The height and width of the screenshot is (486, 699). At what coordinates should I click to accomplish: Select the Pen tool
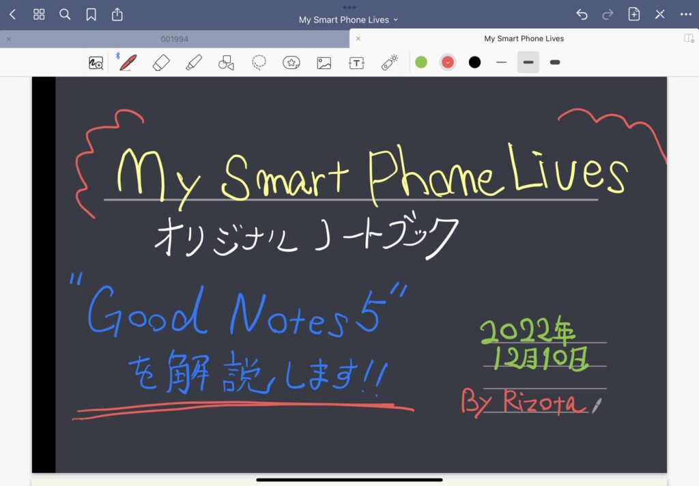128,62
